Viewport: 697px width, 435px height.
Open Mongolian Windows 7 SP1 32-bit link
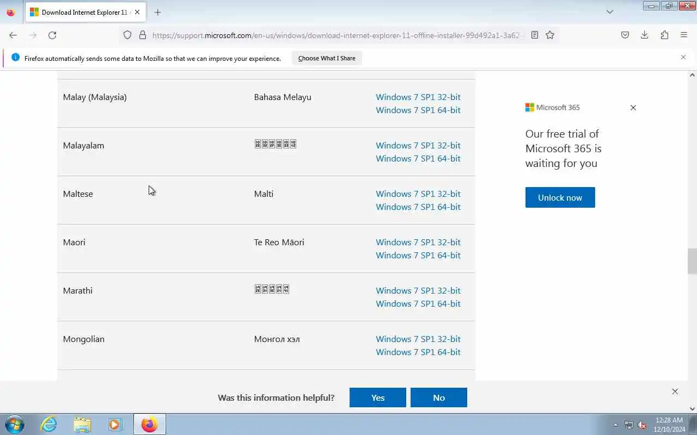[x=418, y=339]
